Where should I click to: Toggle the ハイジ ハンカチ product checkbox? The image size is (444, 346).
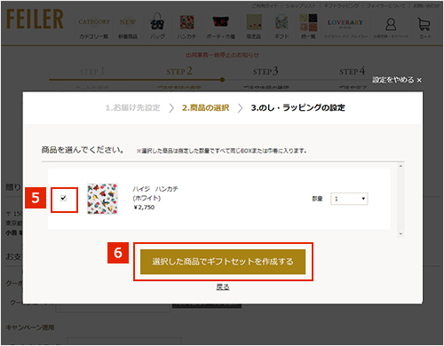click(63, 198)
